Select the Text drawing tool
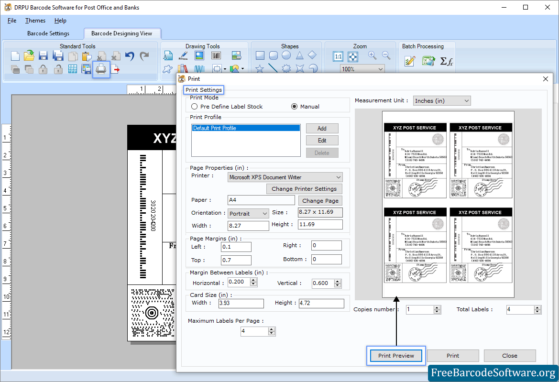The height and width of the screenshot is (382, 559). pos(168,55)
